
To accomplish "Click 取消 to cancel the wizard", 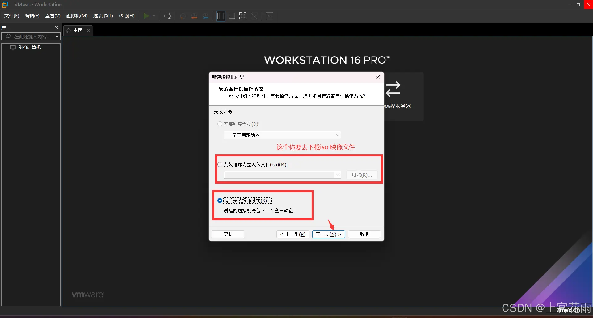I will 364,234.
